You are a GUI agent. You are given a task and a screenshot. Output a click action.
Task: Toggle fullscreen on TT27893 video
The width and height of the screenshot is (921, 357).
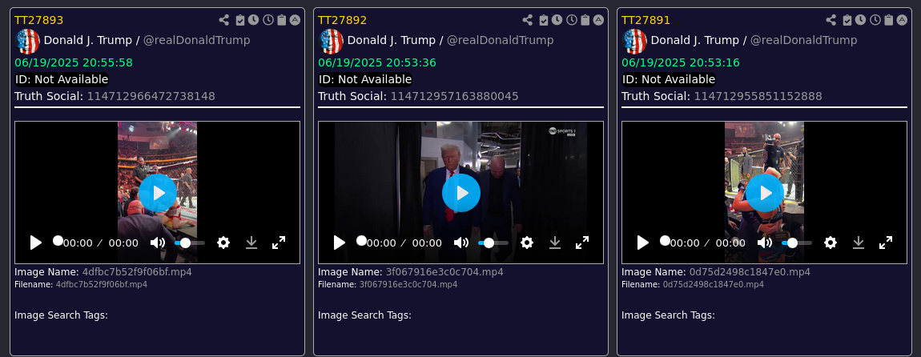[279, 243]
